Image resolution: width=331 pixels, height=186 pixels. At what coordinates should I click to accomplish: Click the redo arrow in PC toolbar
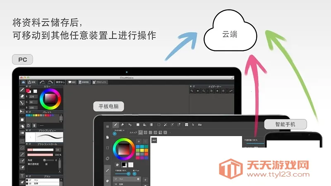pos(50,82)
